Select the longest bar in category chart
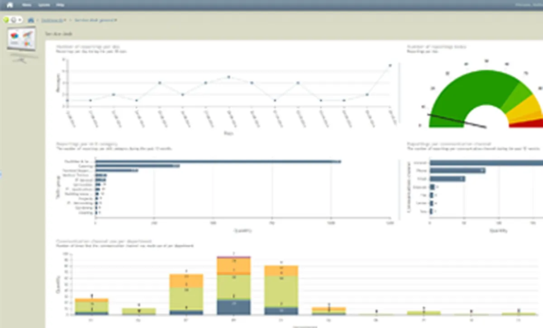The height and width of the screenshot is (328, 543). click(218, 161)
